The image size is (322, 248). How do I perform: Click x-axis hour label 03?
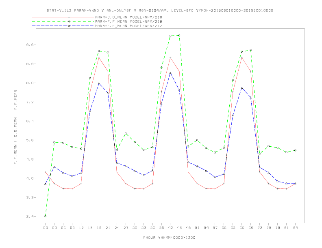54,228
